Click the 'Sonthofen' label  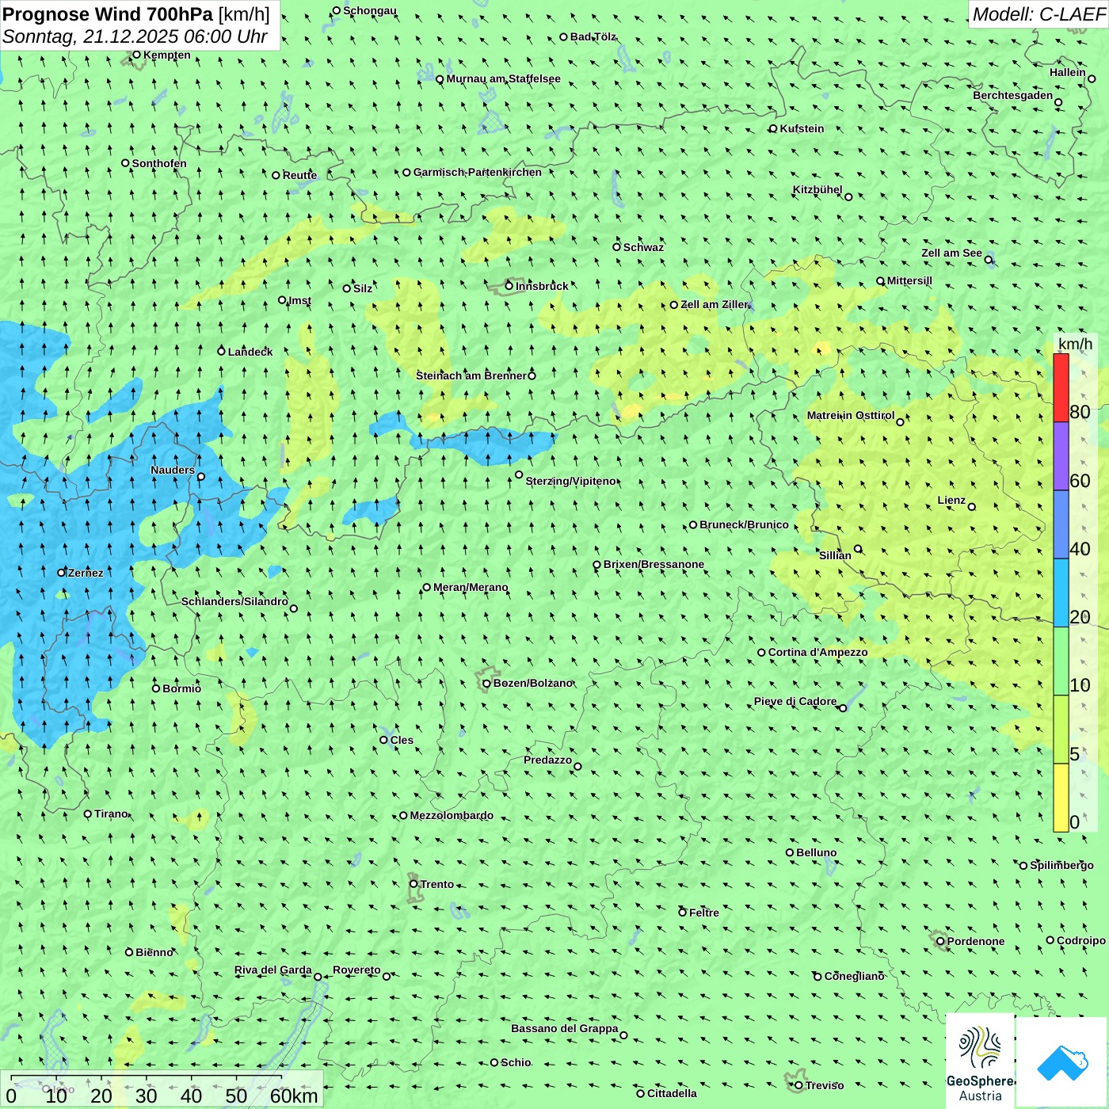(x=159, y=163)
